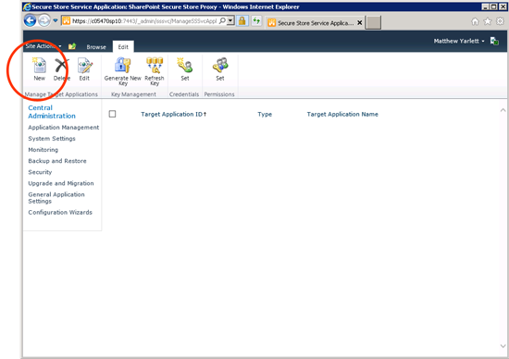
Task: Go to Backup and Restore
Action: pyautogui.click(x=57, y=161)
